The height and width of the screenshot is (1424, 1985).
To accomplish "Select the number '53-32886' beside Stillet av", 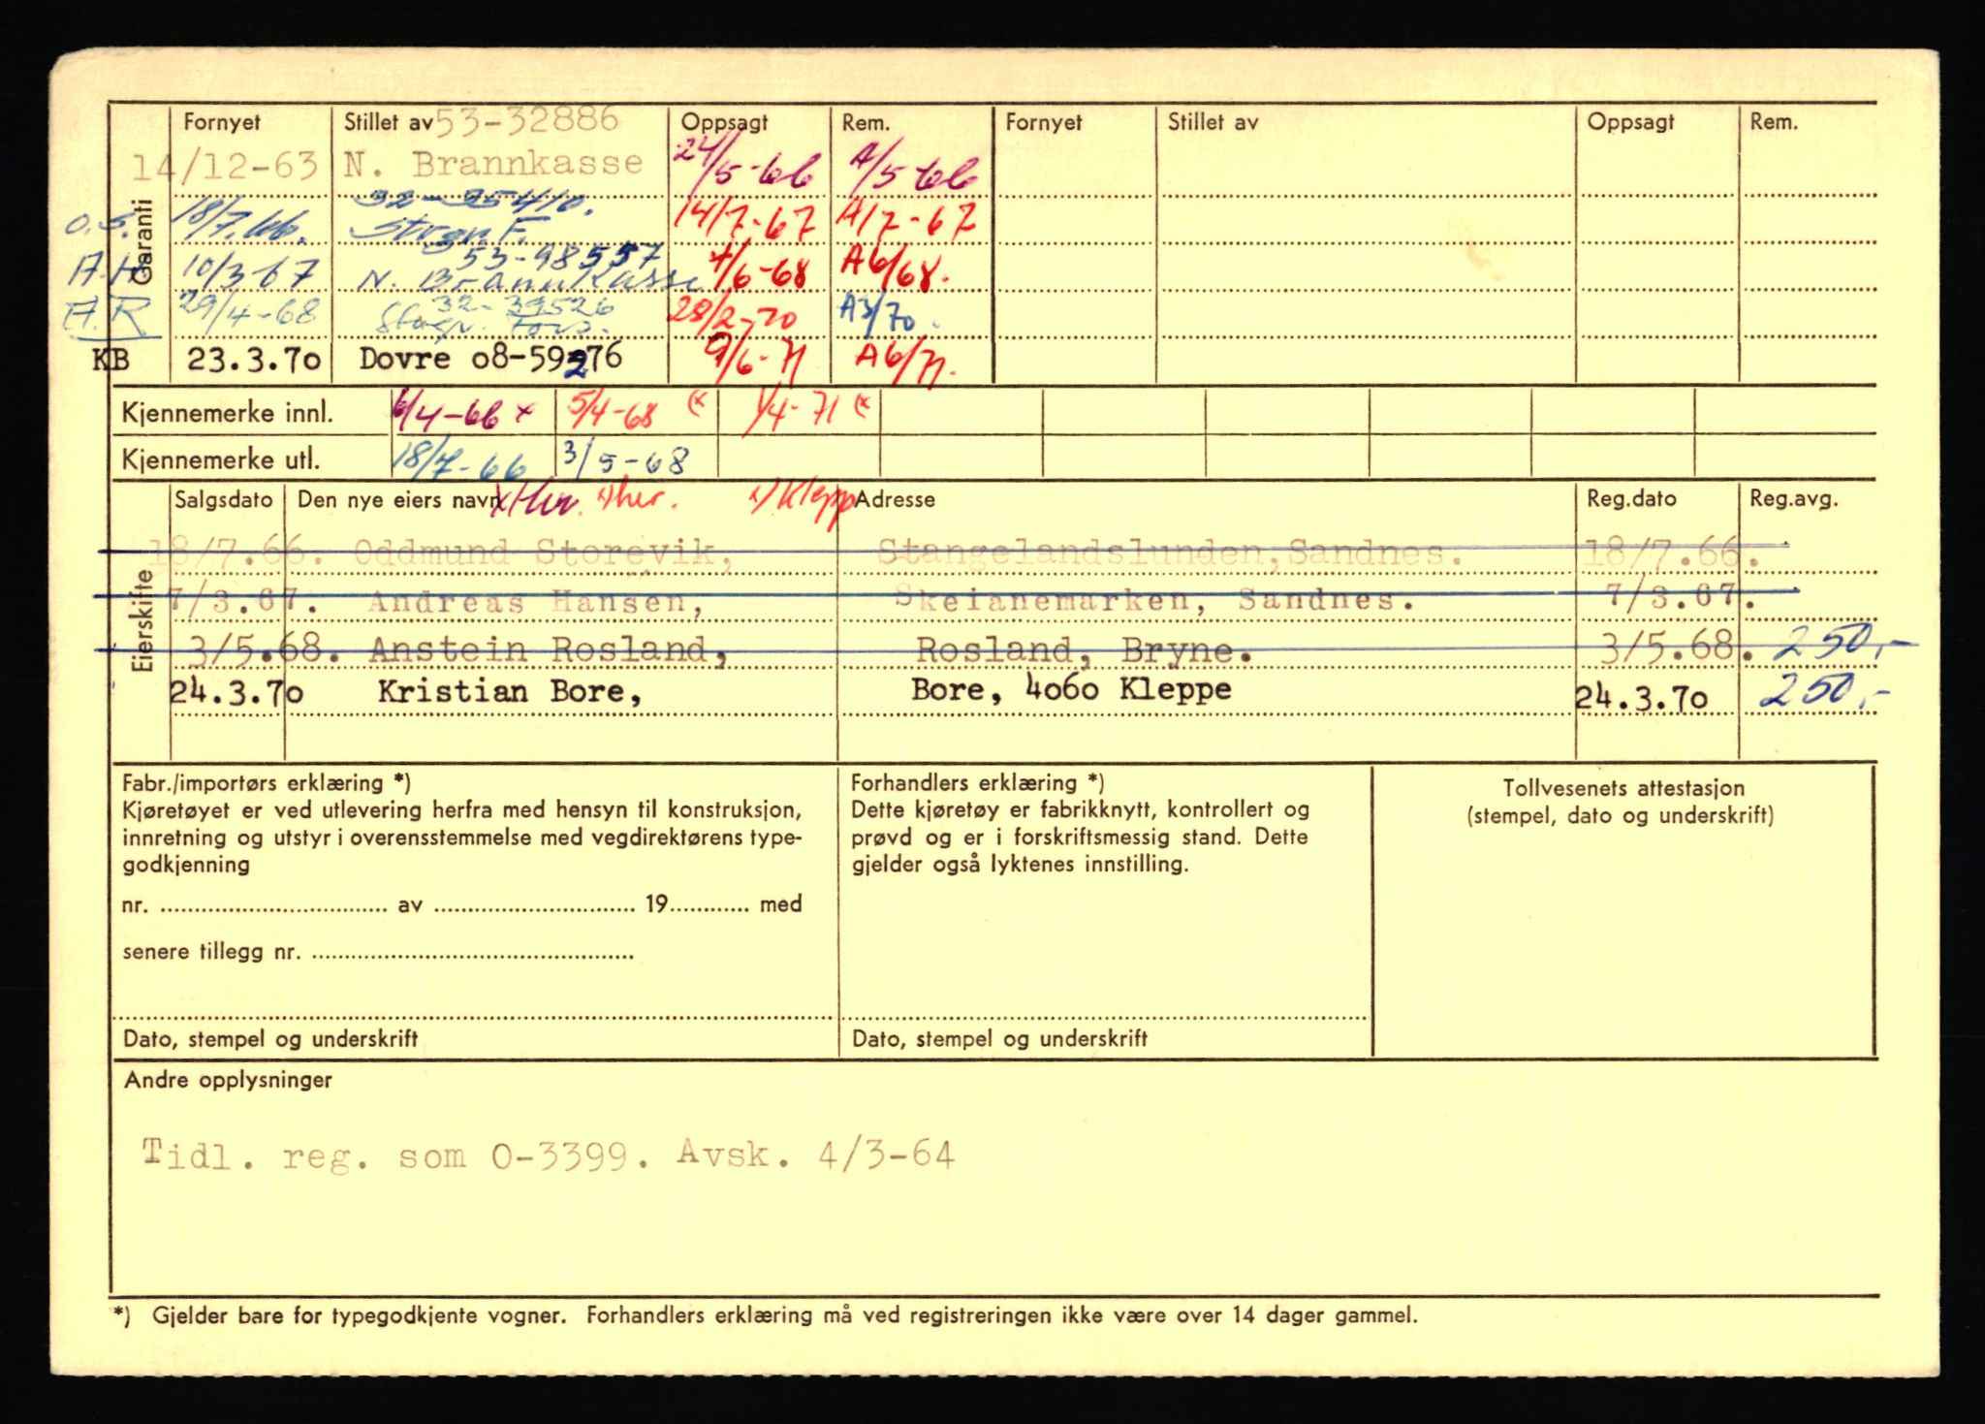I will click(526, 120).
